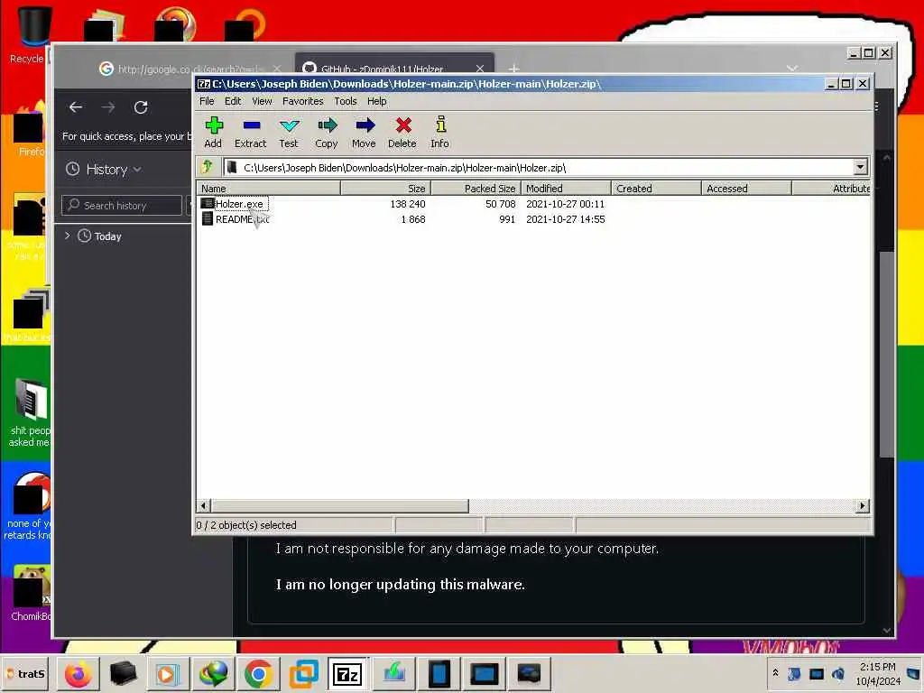Image resolution: width=924 pixels, height=693 pixels.
Task: Open the VirtualBox-style blue squares taskbar icon
Action: pos(303,674)
